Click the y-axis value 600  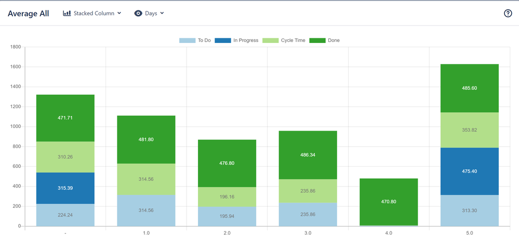coord(17,167)
